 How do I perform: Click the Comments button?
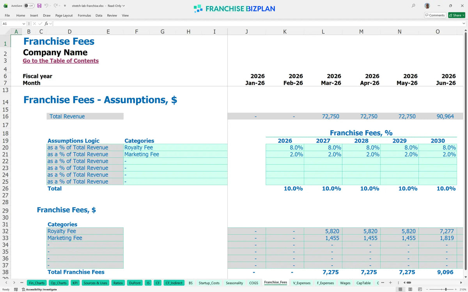435,15
